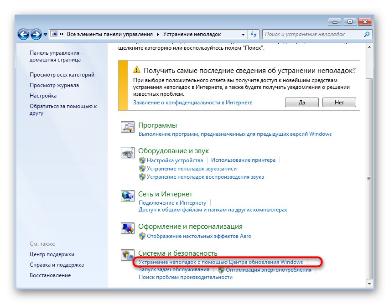
Task: Open the recent pages dropdown arrow
Action: coord(45,35)
